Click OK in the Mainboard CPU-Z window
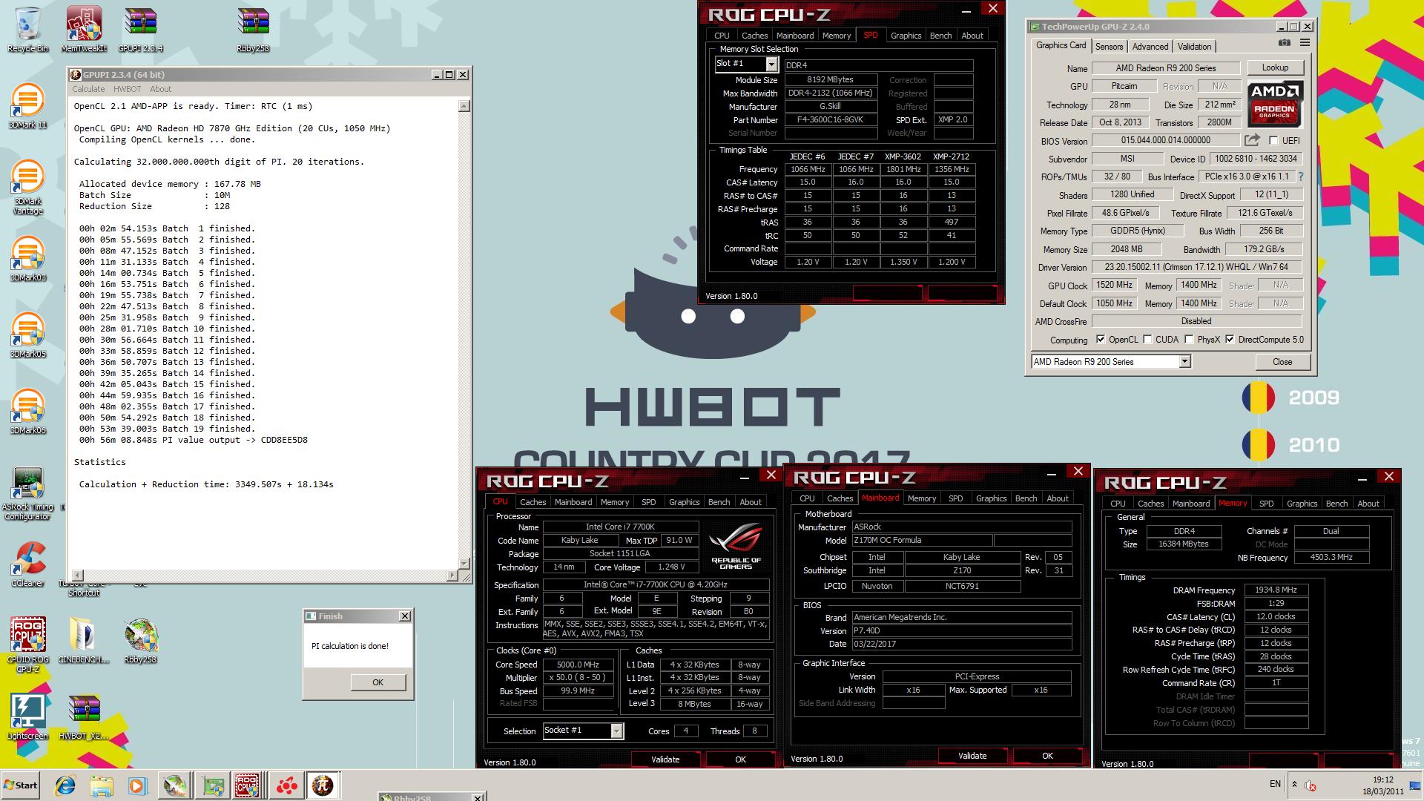This screenshot has width=1424, height=801. pyautogui.click(x=1047, y=756)
